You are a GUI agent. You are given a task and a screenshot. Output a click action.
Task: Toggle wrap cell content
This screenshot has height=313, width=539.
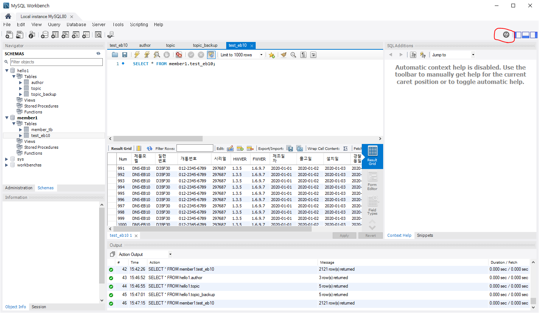tap(345, 148)
